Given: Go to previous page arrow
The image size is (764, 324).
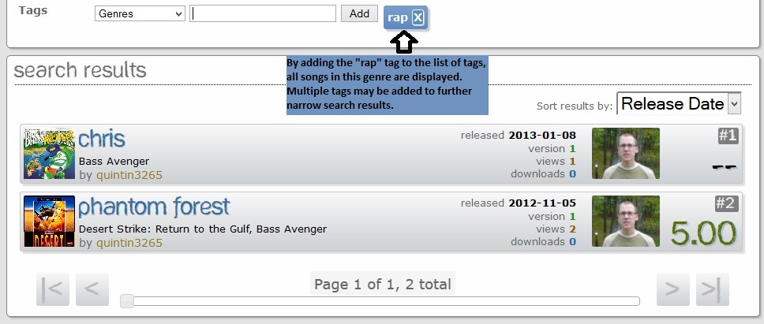Looking at the screenshot, I should click(92, 289).
